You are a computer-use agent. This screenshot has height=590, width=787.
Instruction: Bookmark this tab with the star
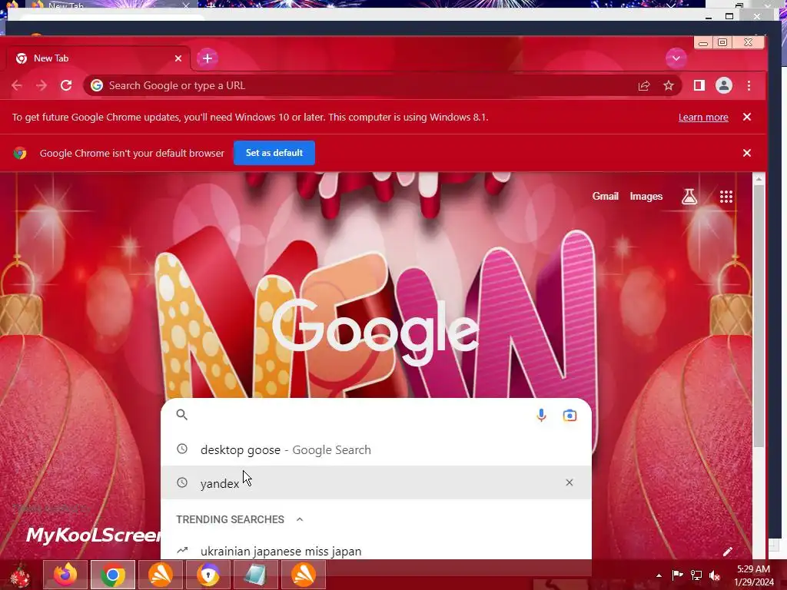tap(668, 86)
